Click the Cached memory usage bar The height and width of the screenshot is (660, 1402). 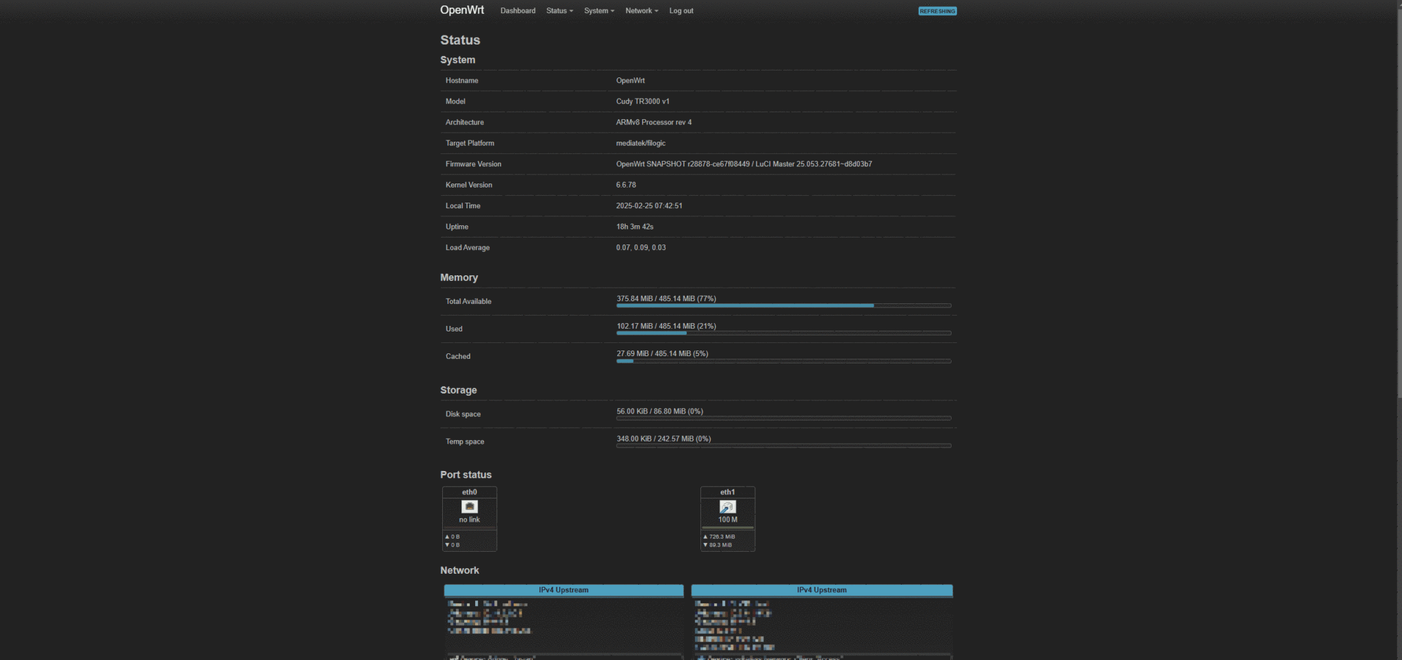[x=783, y=361]
